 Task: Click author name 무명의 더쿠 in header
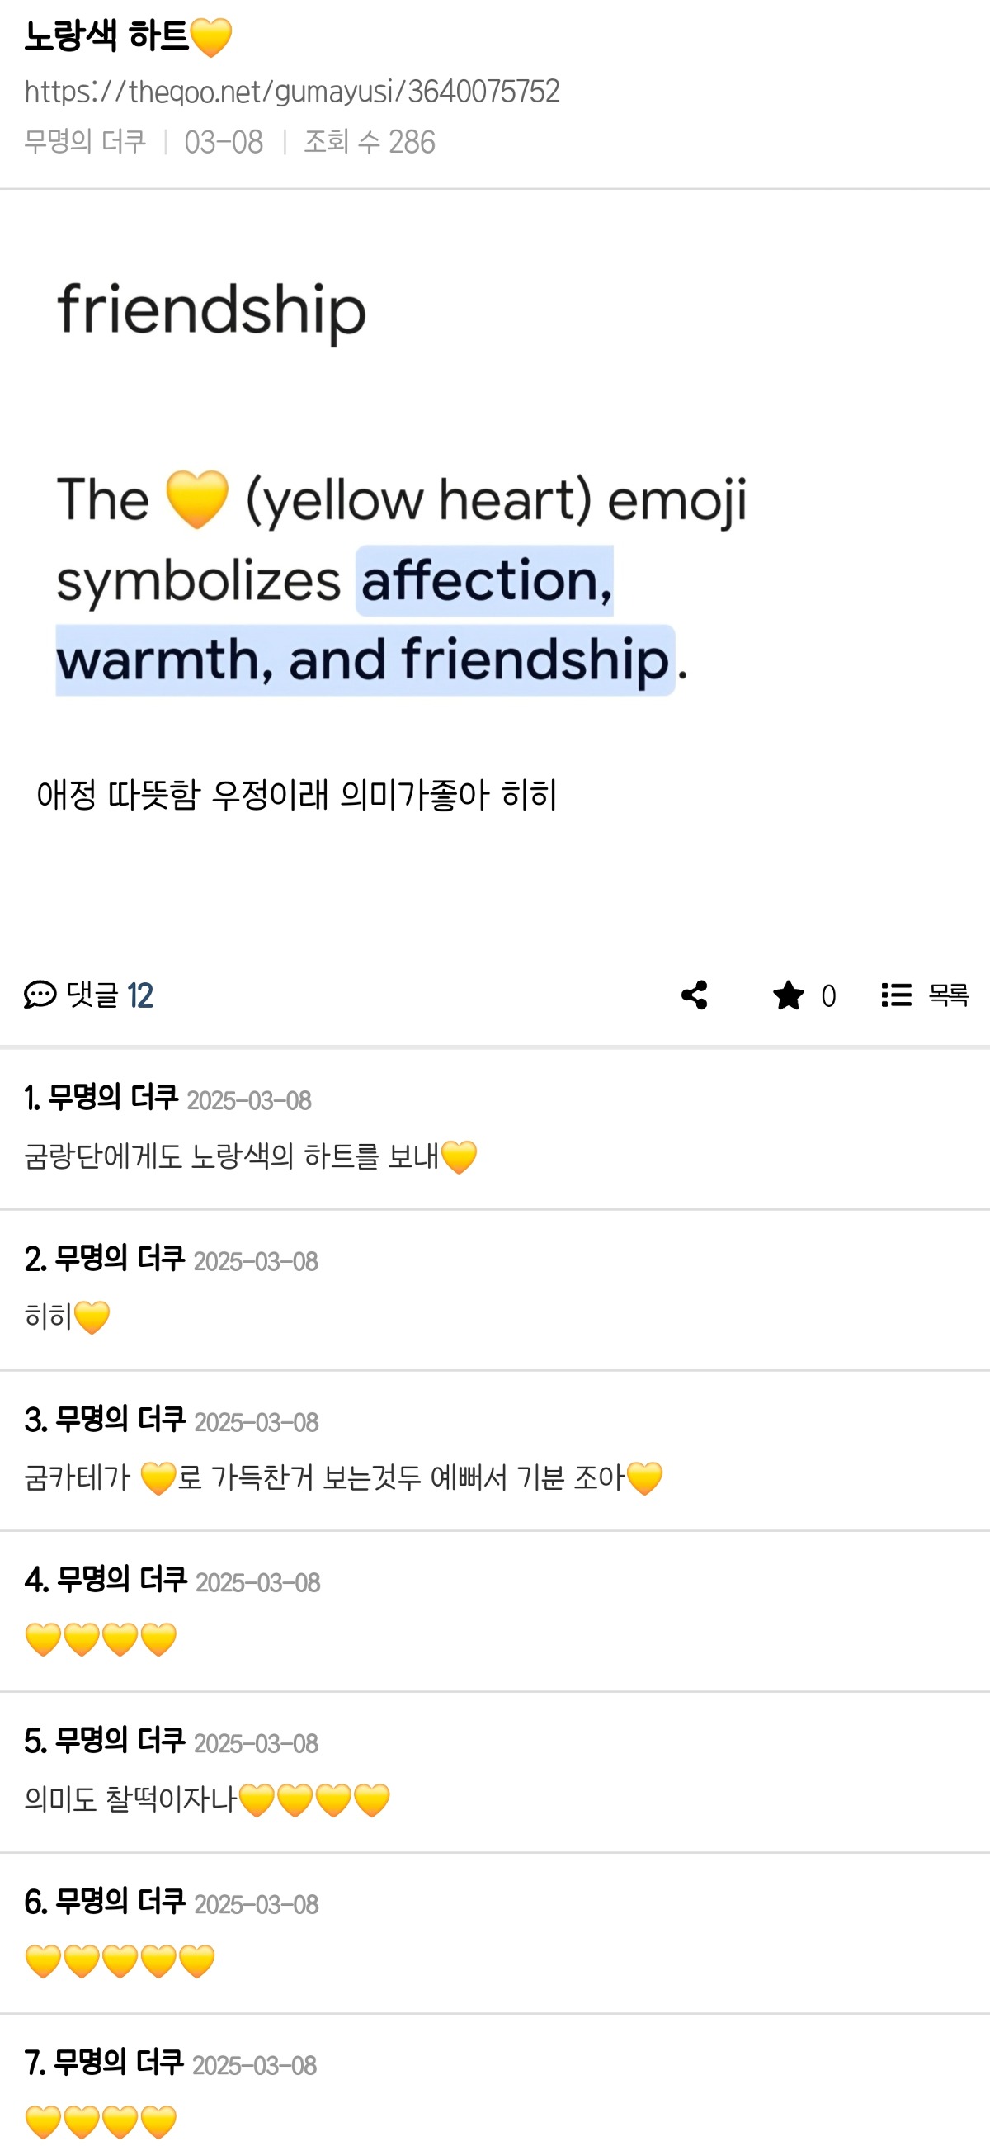(x=85, y=142)
